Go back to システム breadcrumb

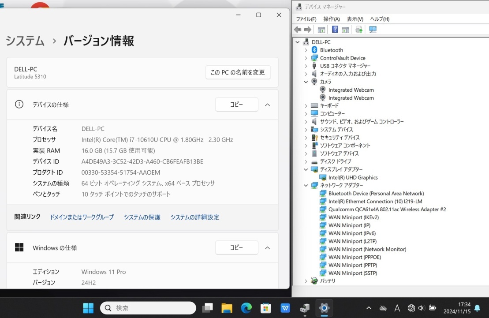pos(25,41)
